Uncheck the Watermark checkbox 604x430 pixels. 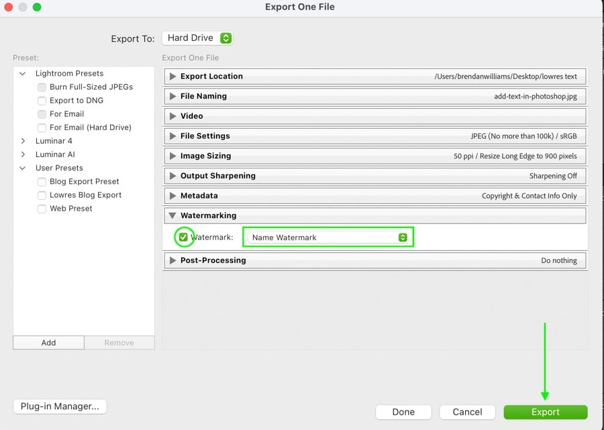coord(183,237)
